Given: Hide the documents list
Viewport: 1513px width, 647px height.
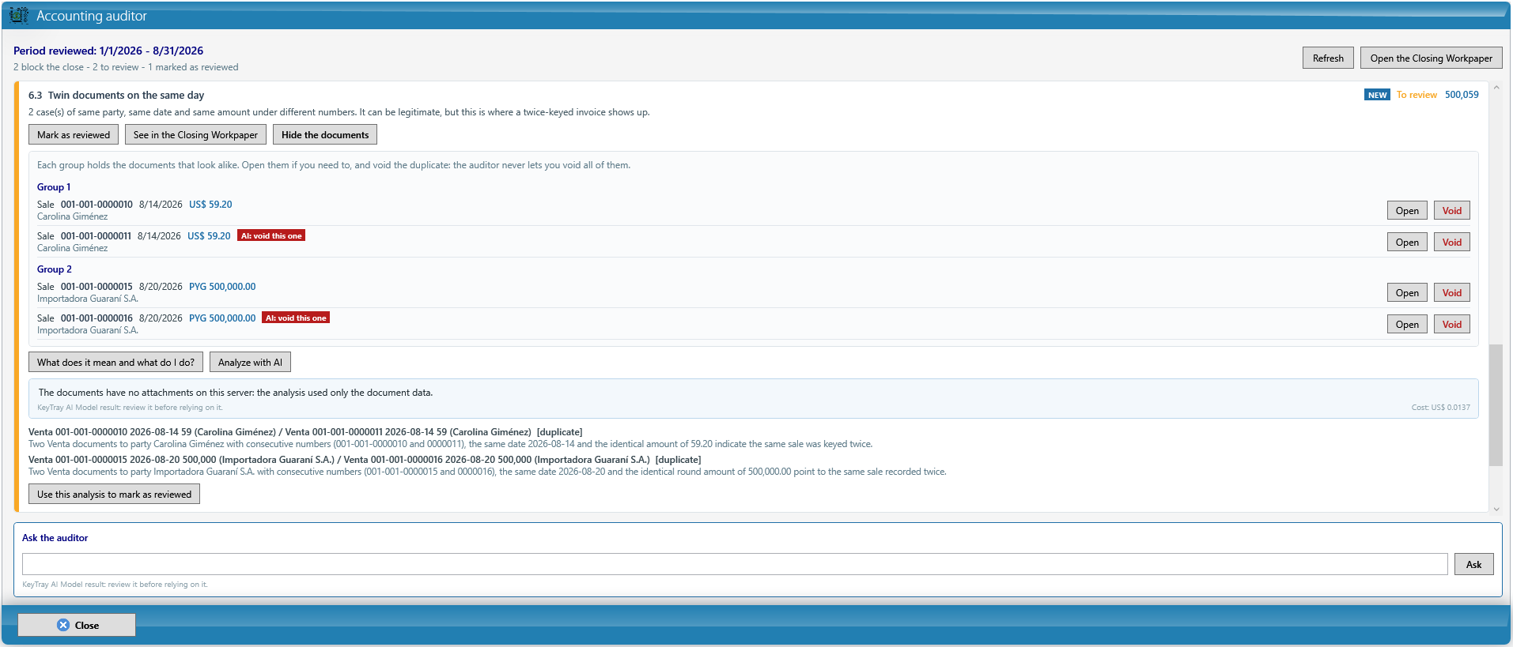Looking at the screenshot, I should 325,134.
